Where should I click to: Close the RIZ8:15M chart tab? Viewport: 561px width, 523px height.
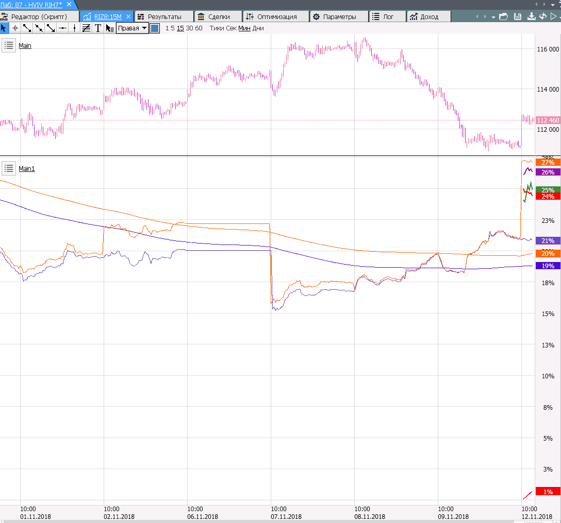pyautogui.click(x=128, y=16)
